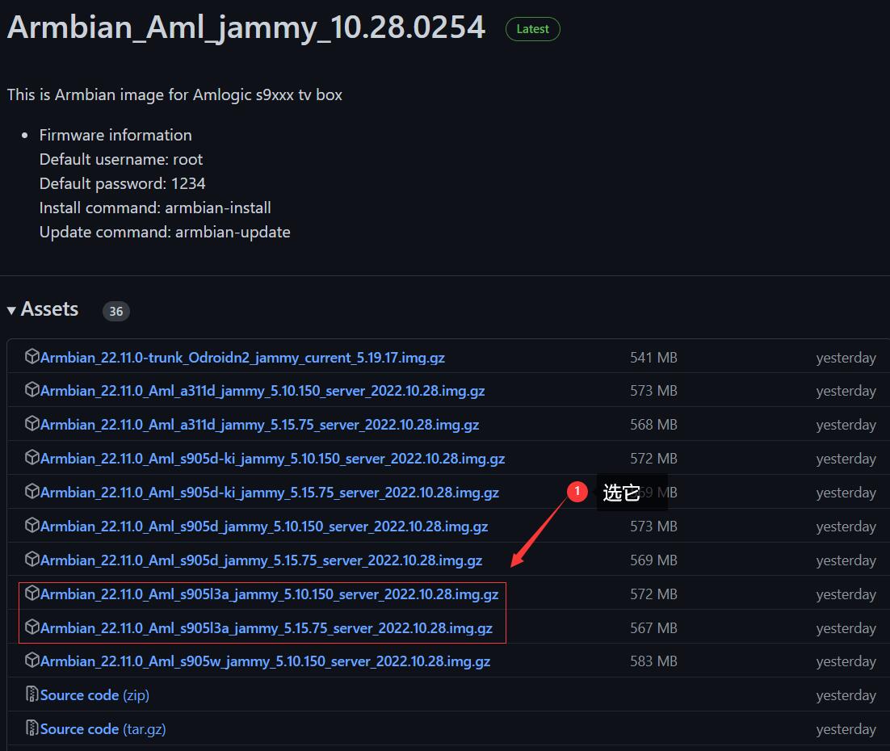Image resolution: width=890 pixels, height=751 pixels.
Task: Download Armbian Odroidn2 jammy current 5.19.17 image
Action: point(242,358)
